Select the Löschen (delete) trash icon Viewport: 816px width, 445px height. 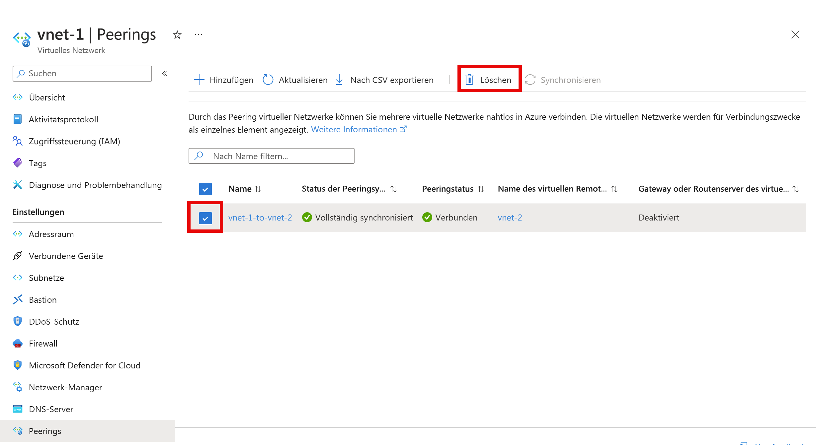click(x=469, y=80)
